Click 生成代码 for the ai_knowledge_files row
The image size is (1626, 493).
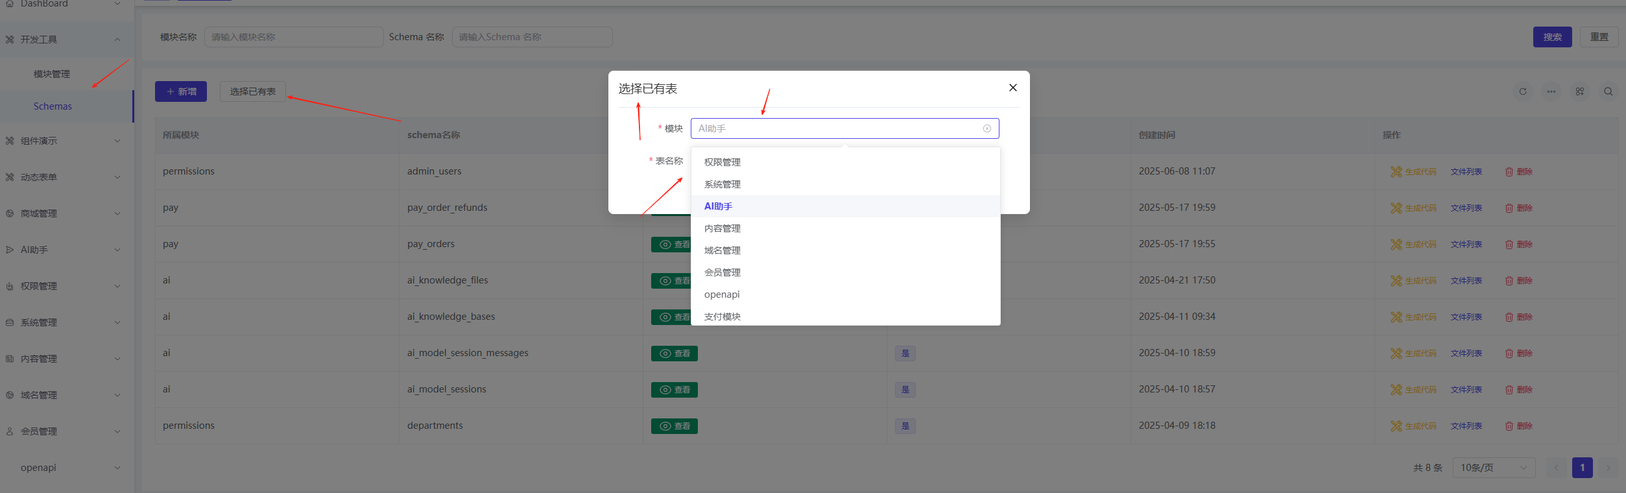[x=1414, y=281]
